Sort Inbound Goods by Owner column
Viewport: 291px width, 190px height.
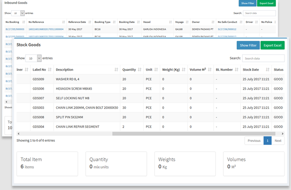203,22
